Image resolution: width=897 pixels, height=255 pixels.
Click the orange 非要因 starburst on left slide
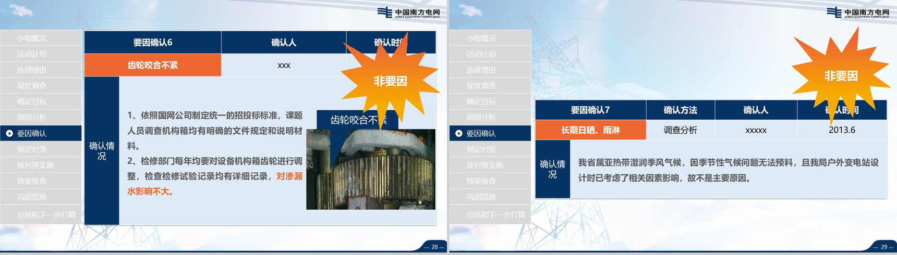(390, 81)
